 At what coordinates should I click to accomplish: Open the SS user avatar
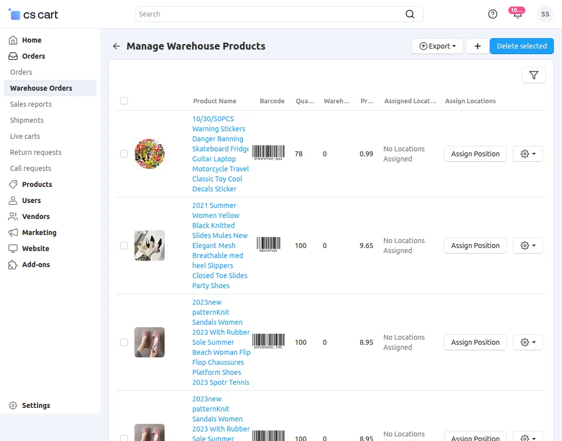click(545, 14)
